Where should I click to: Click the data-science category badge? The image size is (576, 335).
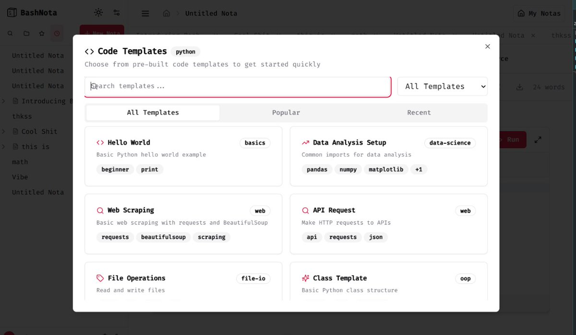[450, 143]
